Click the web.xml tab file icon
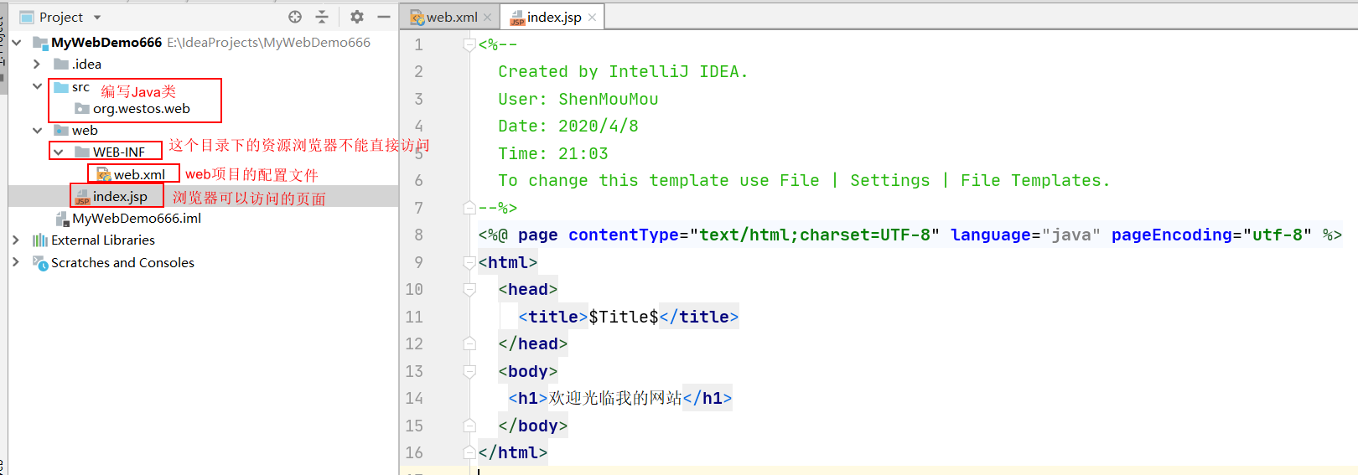 pyautogui.click(x=417, y=18)
